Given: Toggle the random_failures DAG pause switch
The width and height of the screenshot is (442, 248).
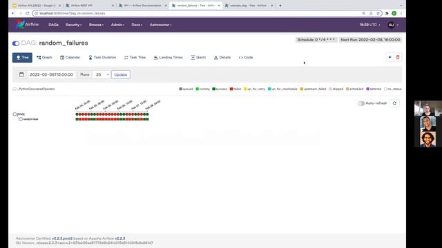Looking at the screenshot, I should point(16,43).
